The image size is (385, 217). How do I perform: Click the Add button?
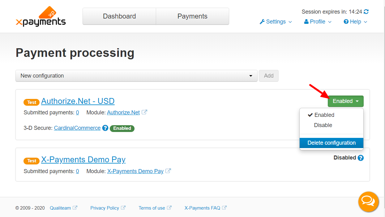[x=269, y=76]
